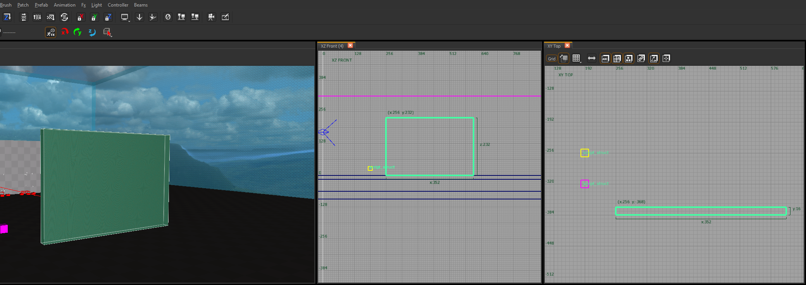Toggle the Y axis lock icon
Viewport: 806px width, 285px height.
[x=94, y=17]
